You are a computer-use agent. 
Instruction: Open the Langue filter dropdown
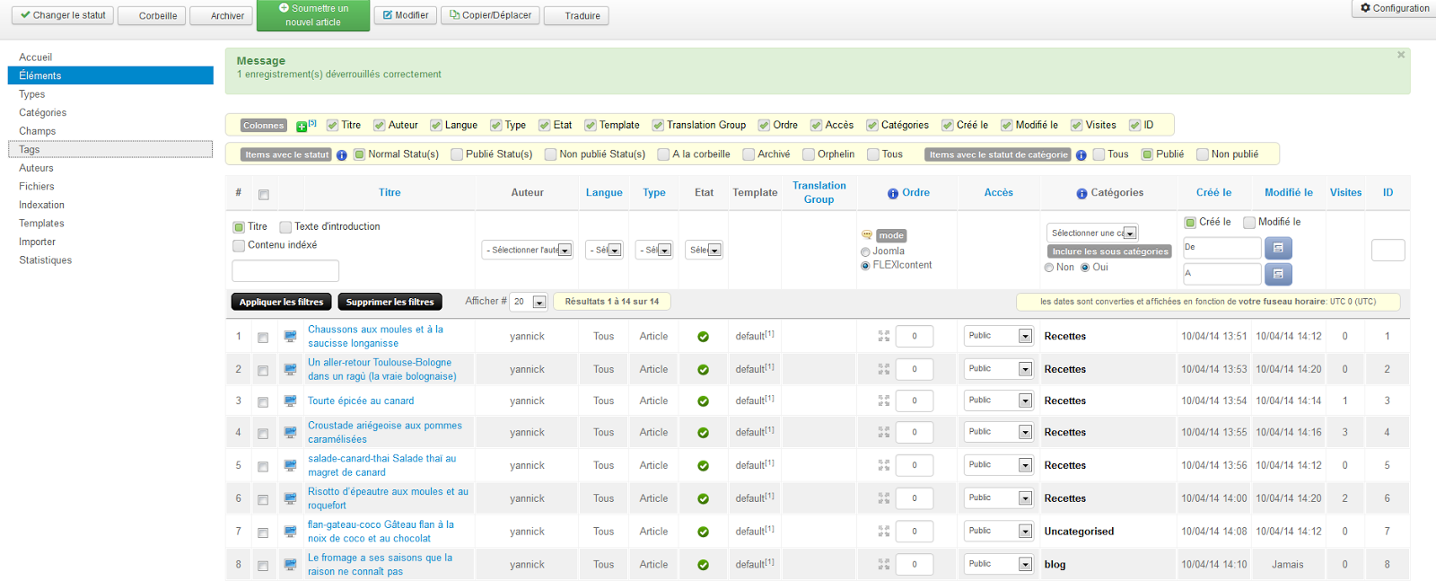pos(604,250)
